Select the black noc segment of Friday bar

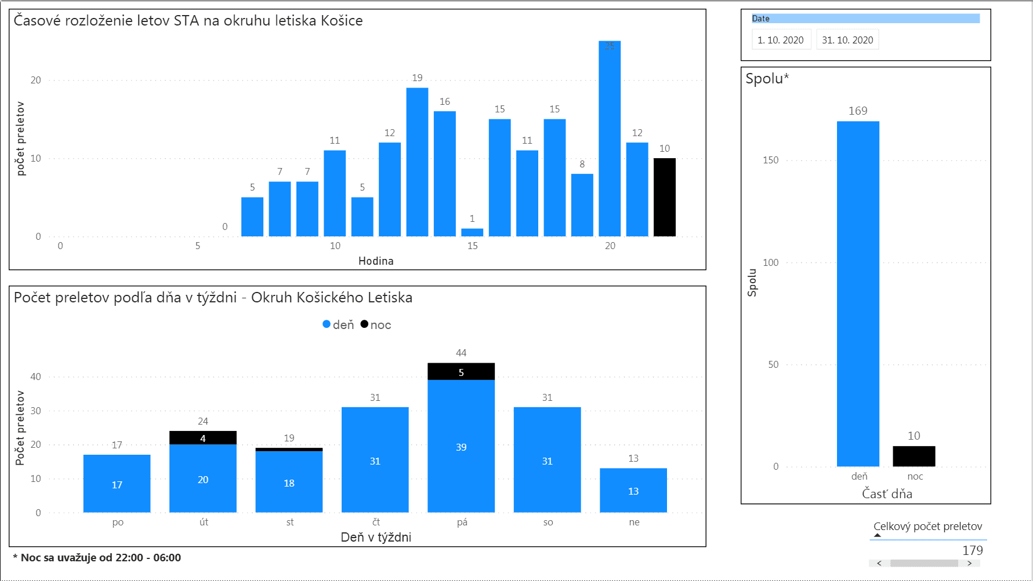[461, 372]
